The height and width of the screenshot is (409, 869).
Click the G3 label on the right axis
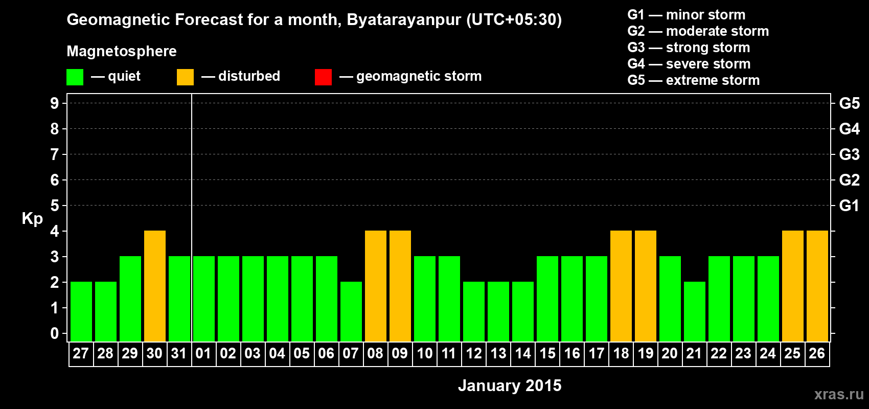pos(850,154)
